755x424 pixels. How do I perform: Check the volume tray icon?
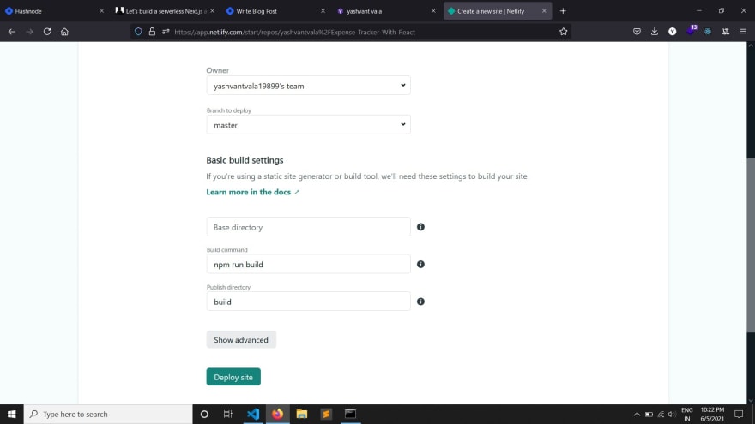[x=672, y=414]
